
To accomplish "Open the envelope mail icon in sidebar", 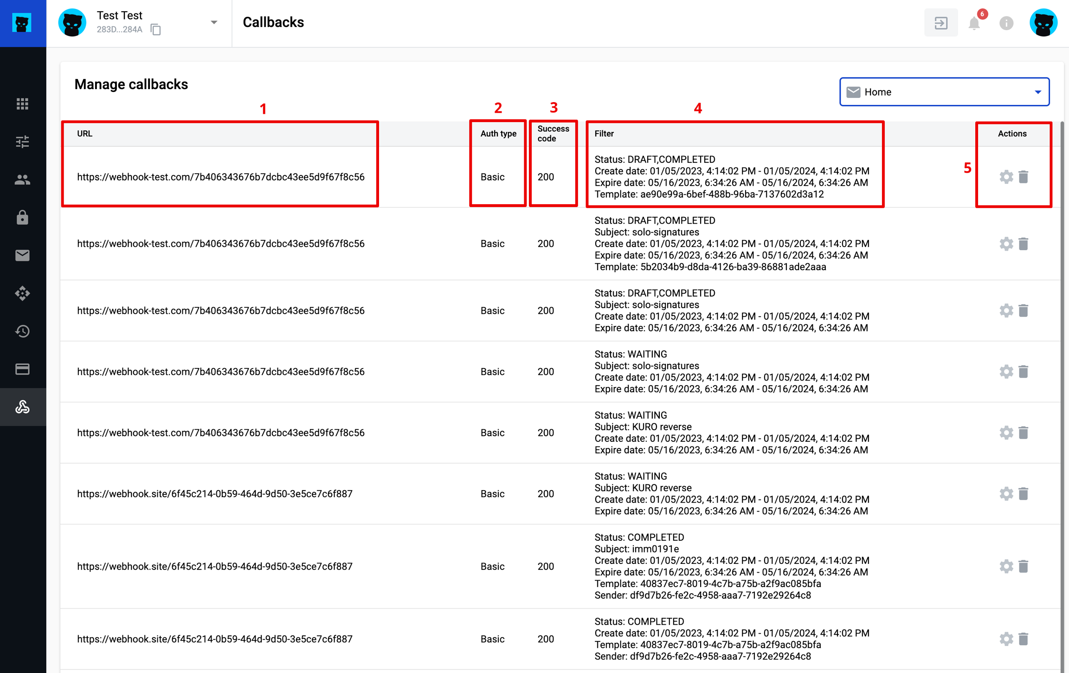I will [22, 255].
